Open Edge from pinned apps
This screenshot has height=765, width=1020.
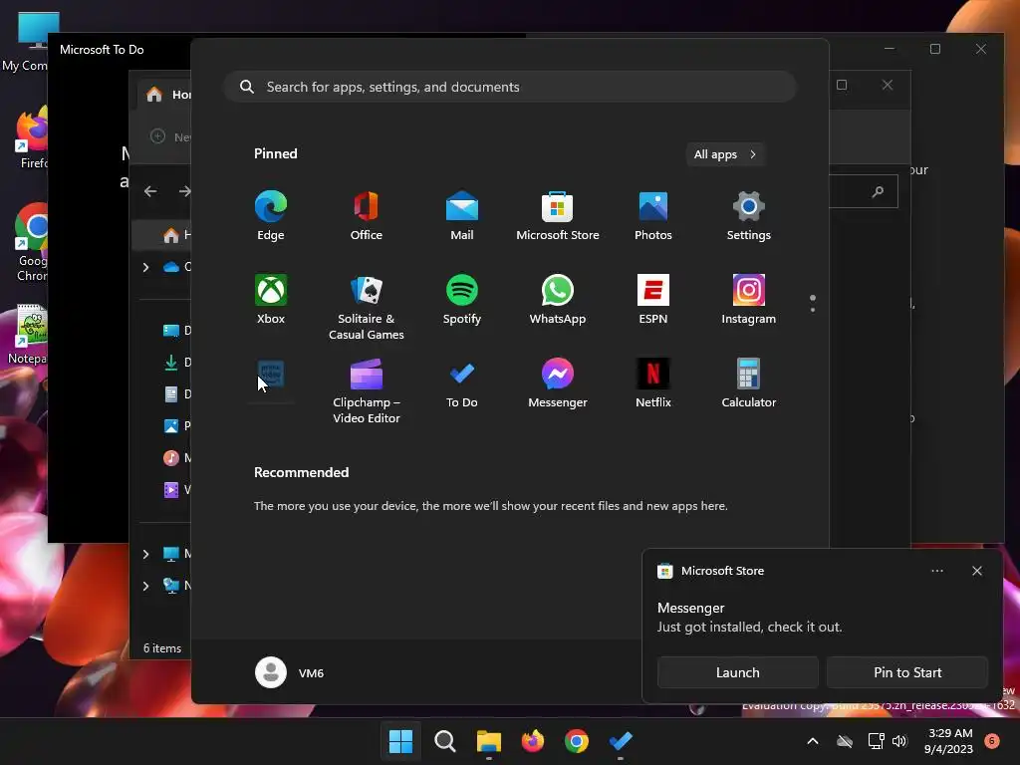(271, 216)
